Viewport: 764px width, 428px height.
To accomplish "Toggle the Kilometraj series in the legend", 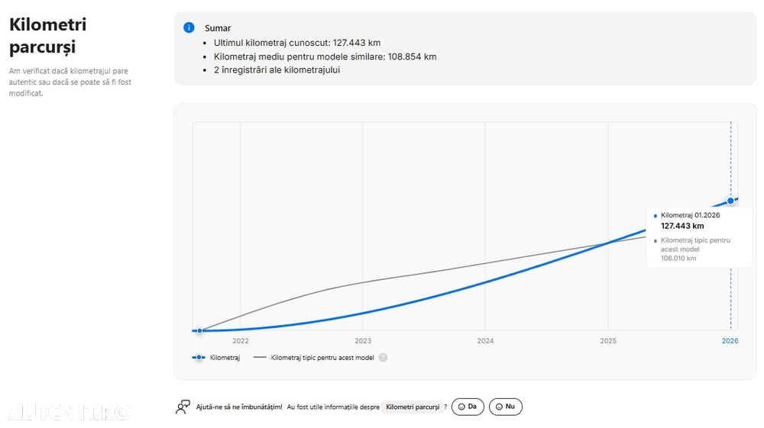I will 225,357.
